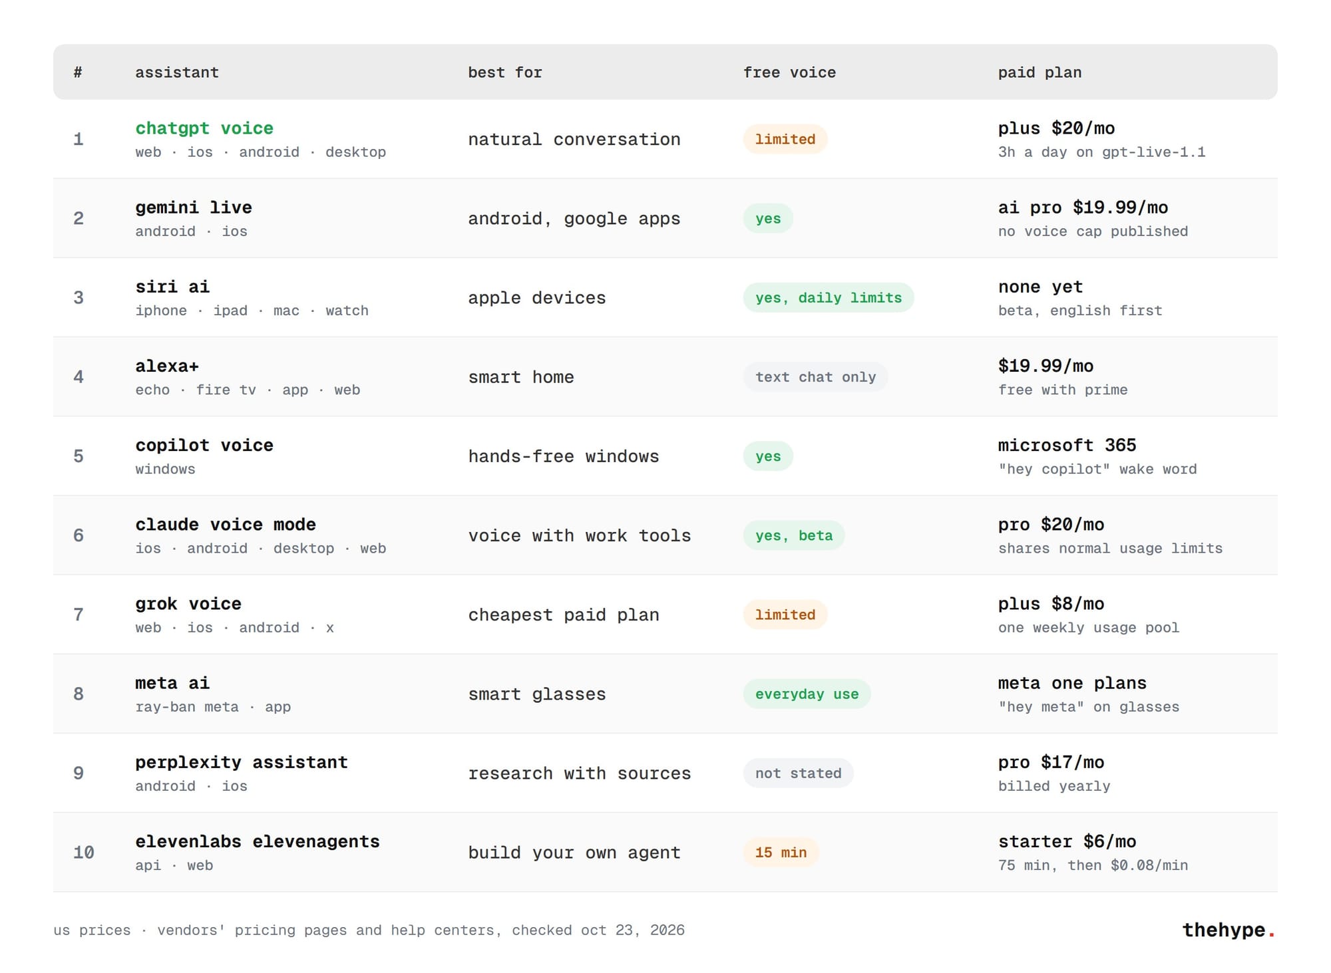1331x973 pixels.
Task: Select the 'yes, daily limits' badge
Action: 829,297
